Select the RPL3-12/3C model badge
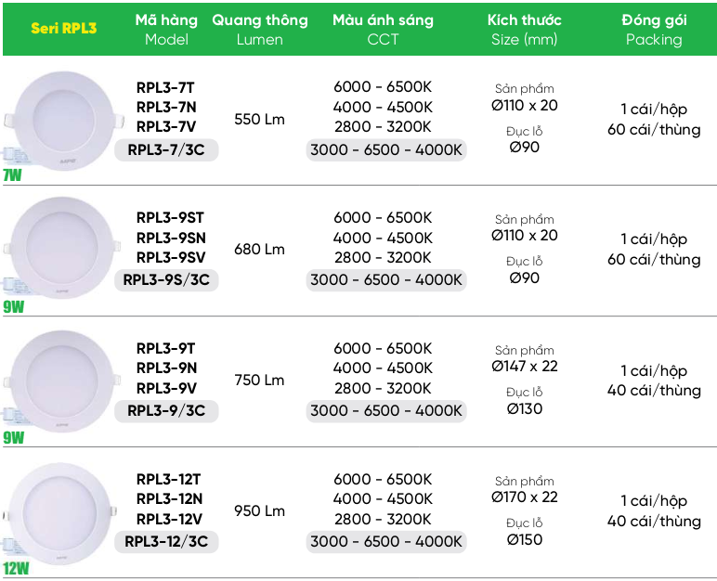Image resolution: width=717 pixels, height=581 pixels. pos(166,541)
